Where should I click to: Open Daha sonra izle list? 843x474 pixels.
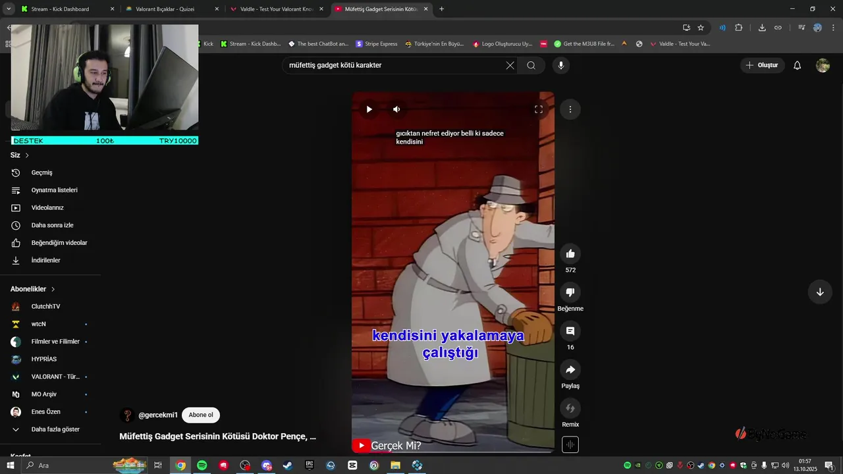[51, 225]
